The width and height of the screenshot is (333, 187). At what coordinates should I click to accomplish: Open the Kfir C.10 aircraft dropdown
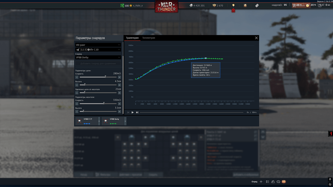pyautogui.click(x=98, y=50)
